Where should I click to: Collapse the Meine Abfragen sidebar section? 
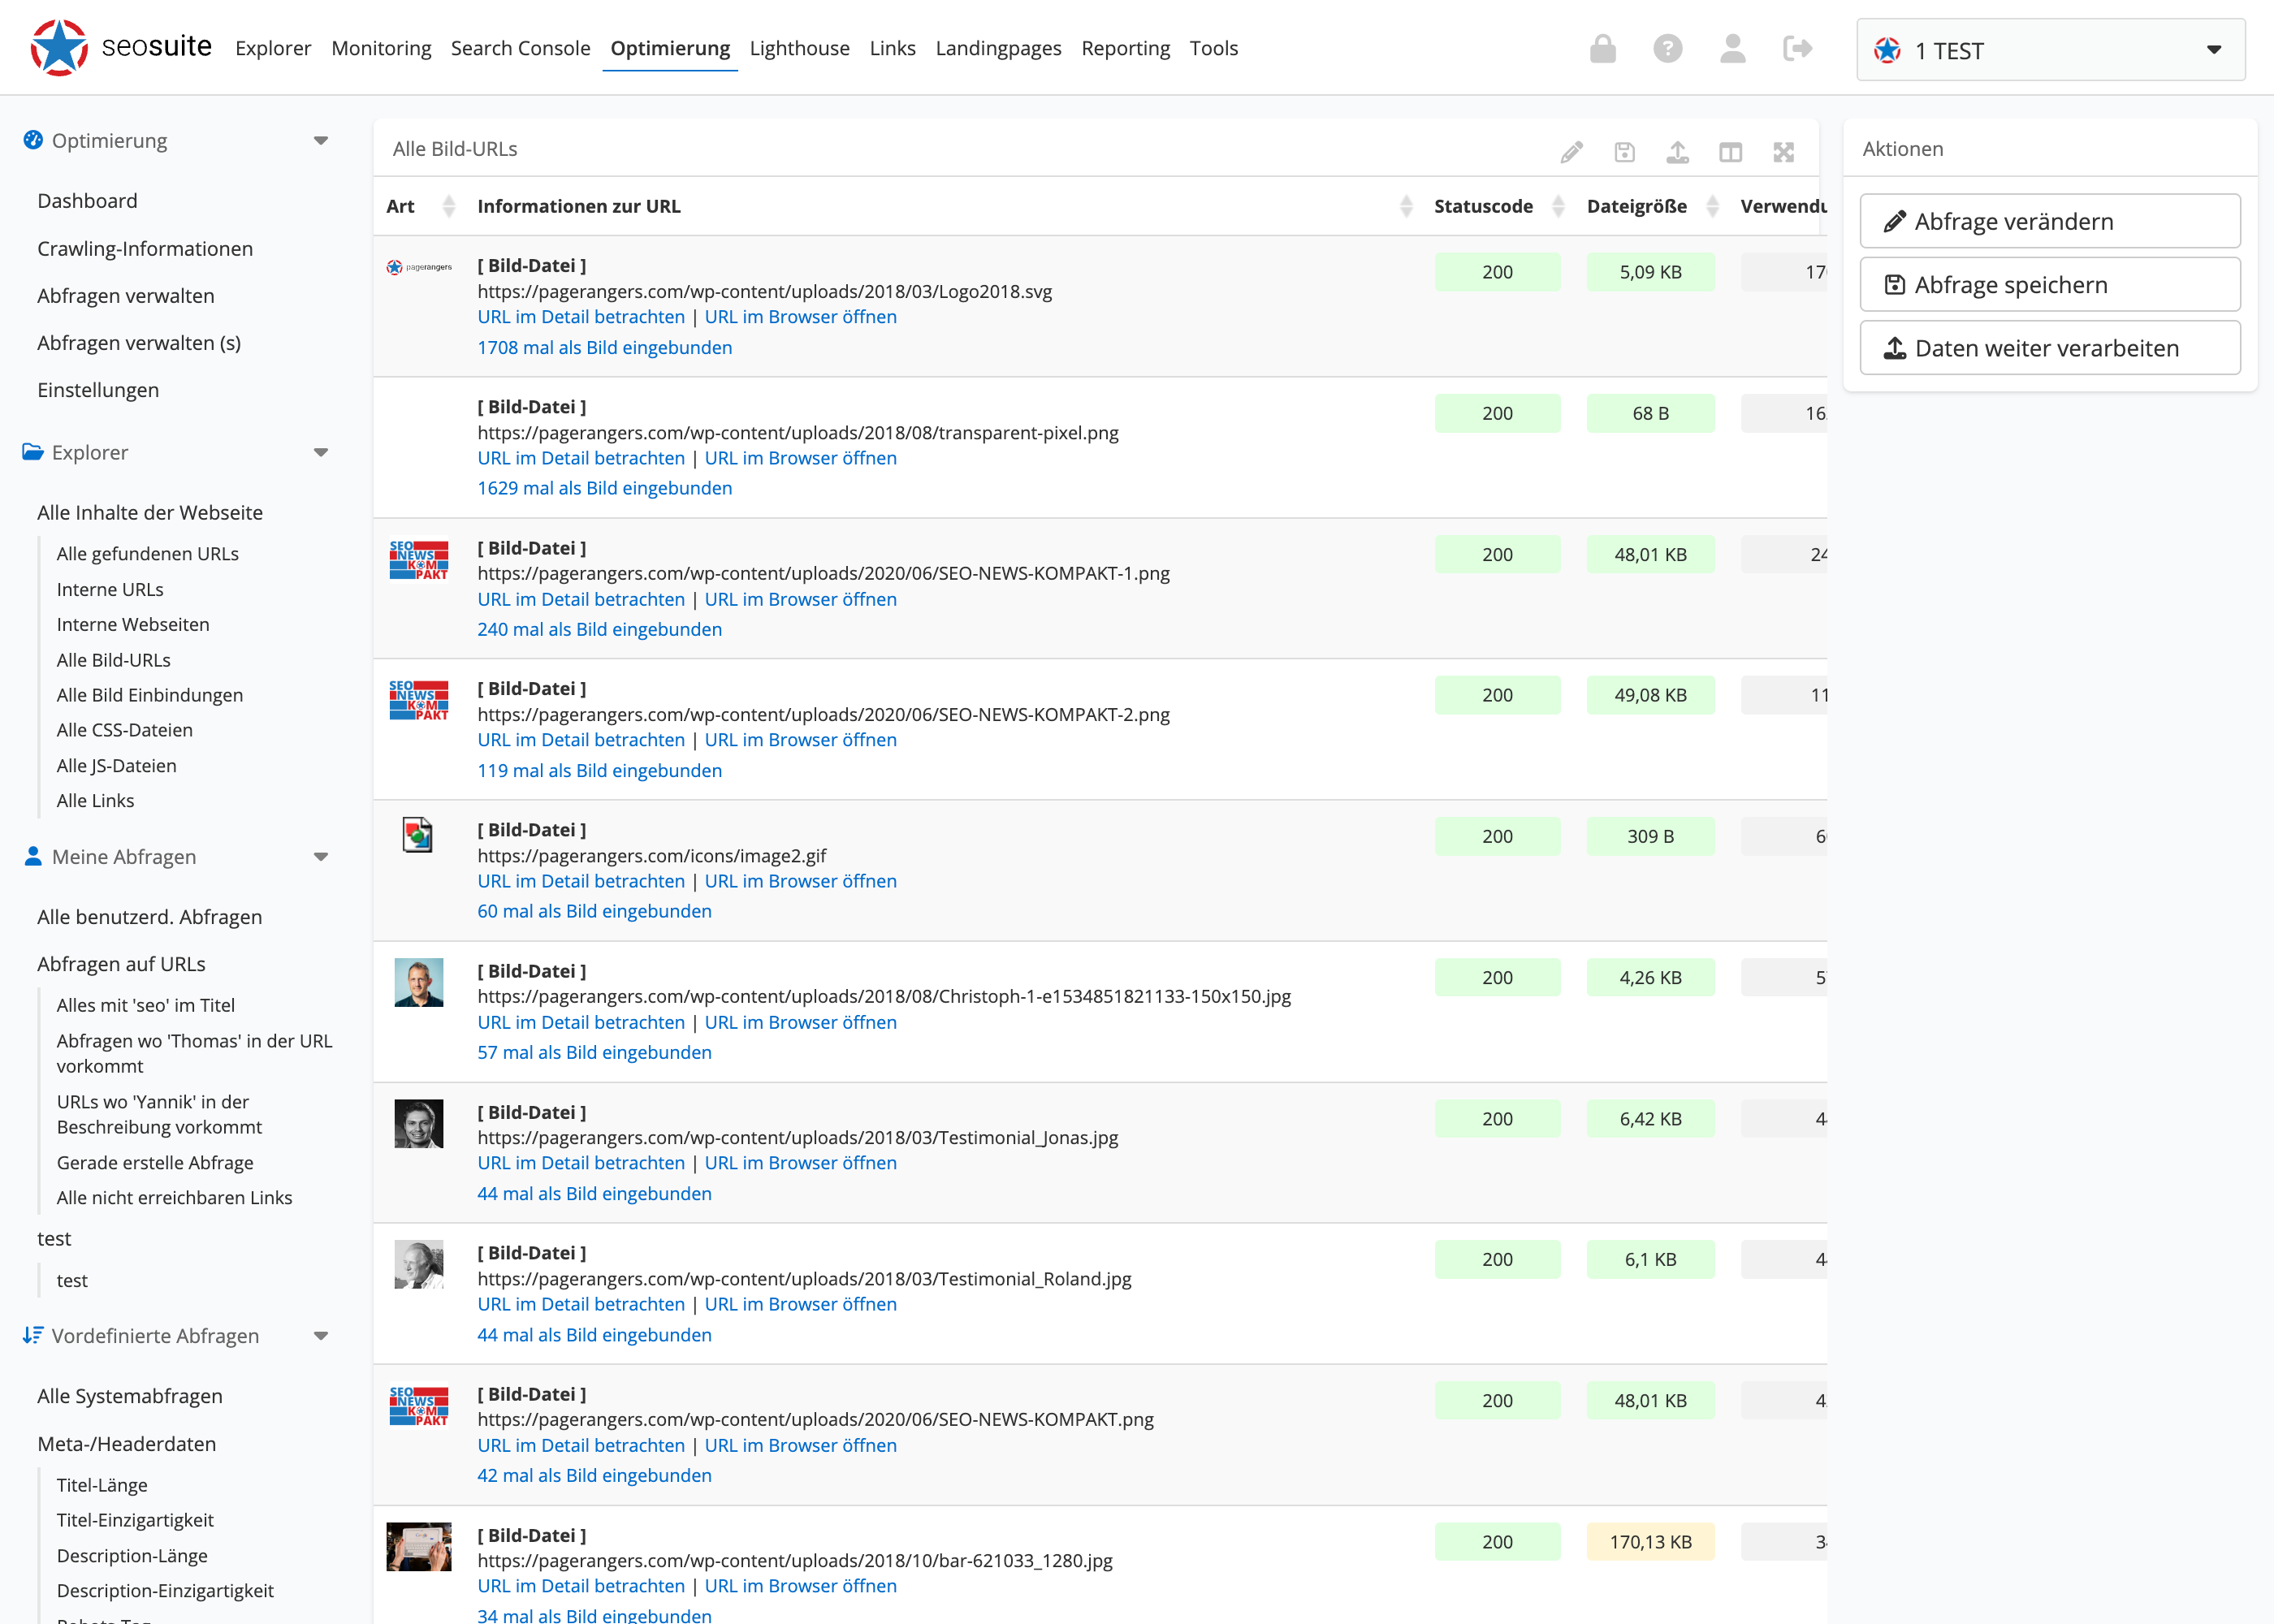point(320,857)
